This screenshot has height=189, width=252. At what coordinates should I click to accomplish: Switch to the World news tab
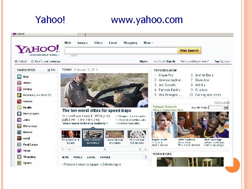(78, 157)
